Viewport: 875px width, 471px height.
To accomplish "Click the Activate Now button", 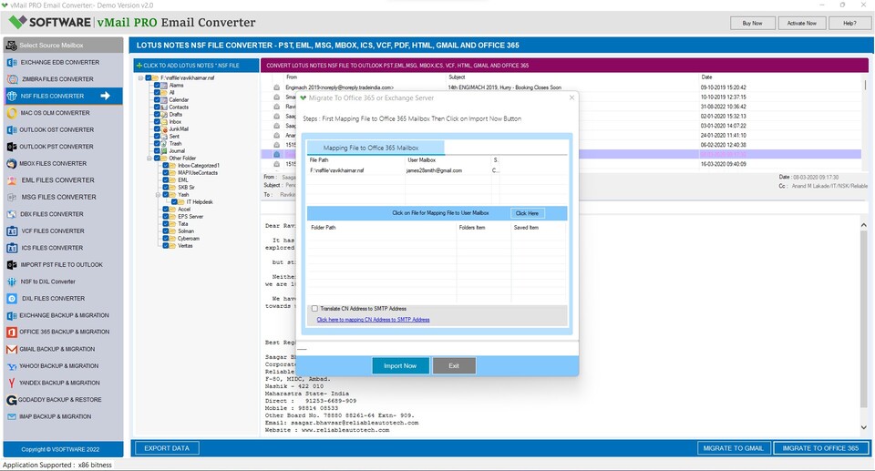I will 801,24.
